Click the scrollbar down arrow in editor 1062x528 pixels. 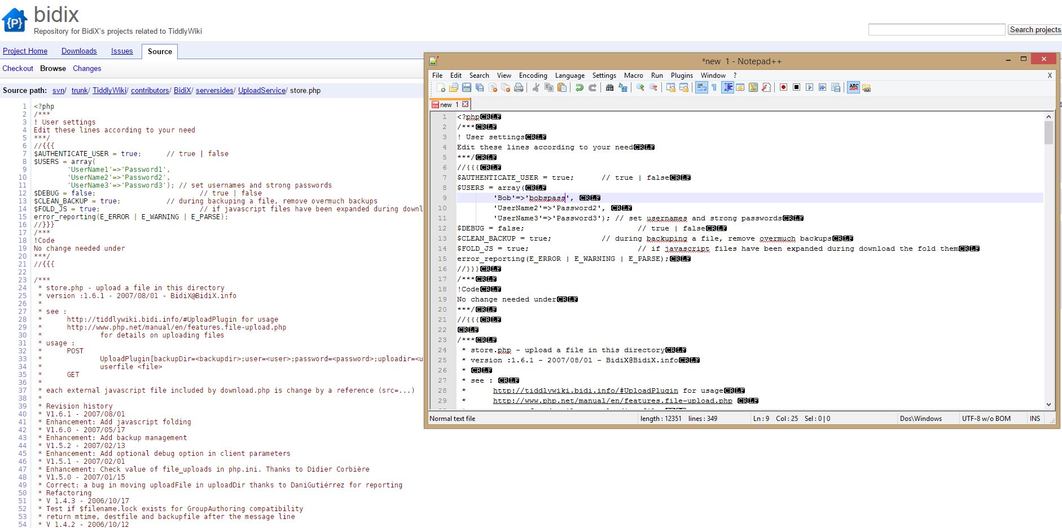(x=1048, y=404)
